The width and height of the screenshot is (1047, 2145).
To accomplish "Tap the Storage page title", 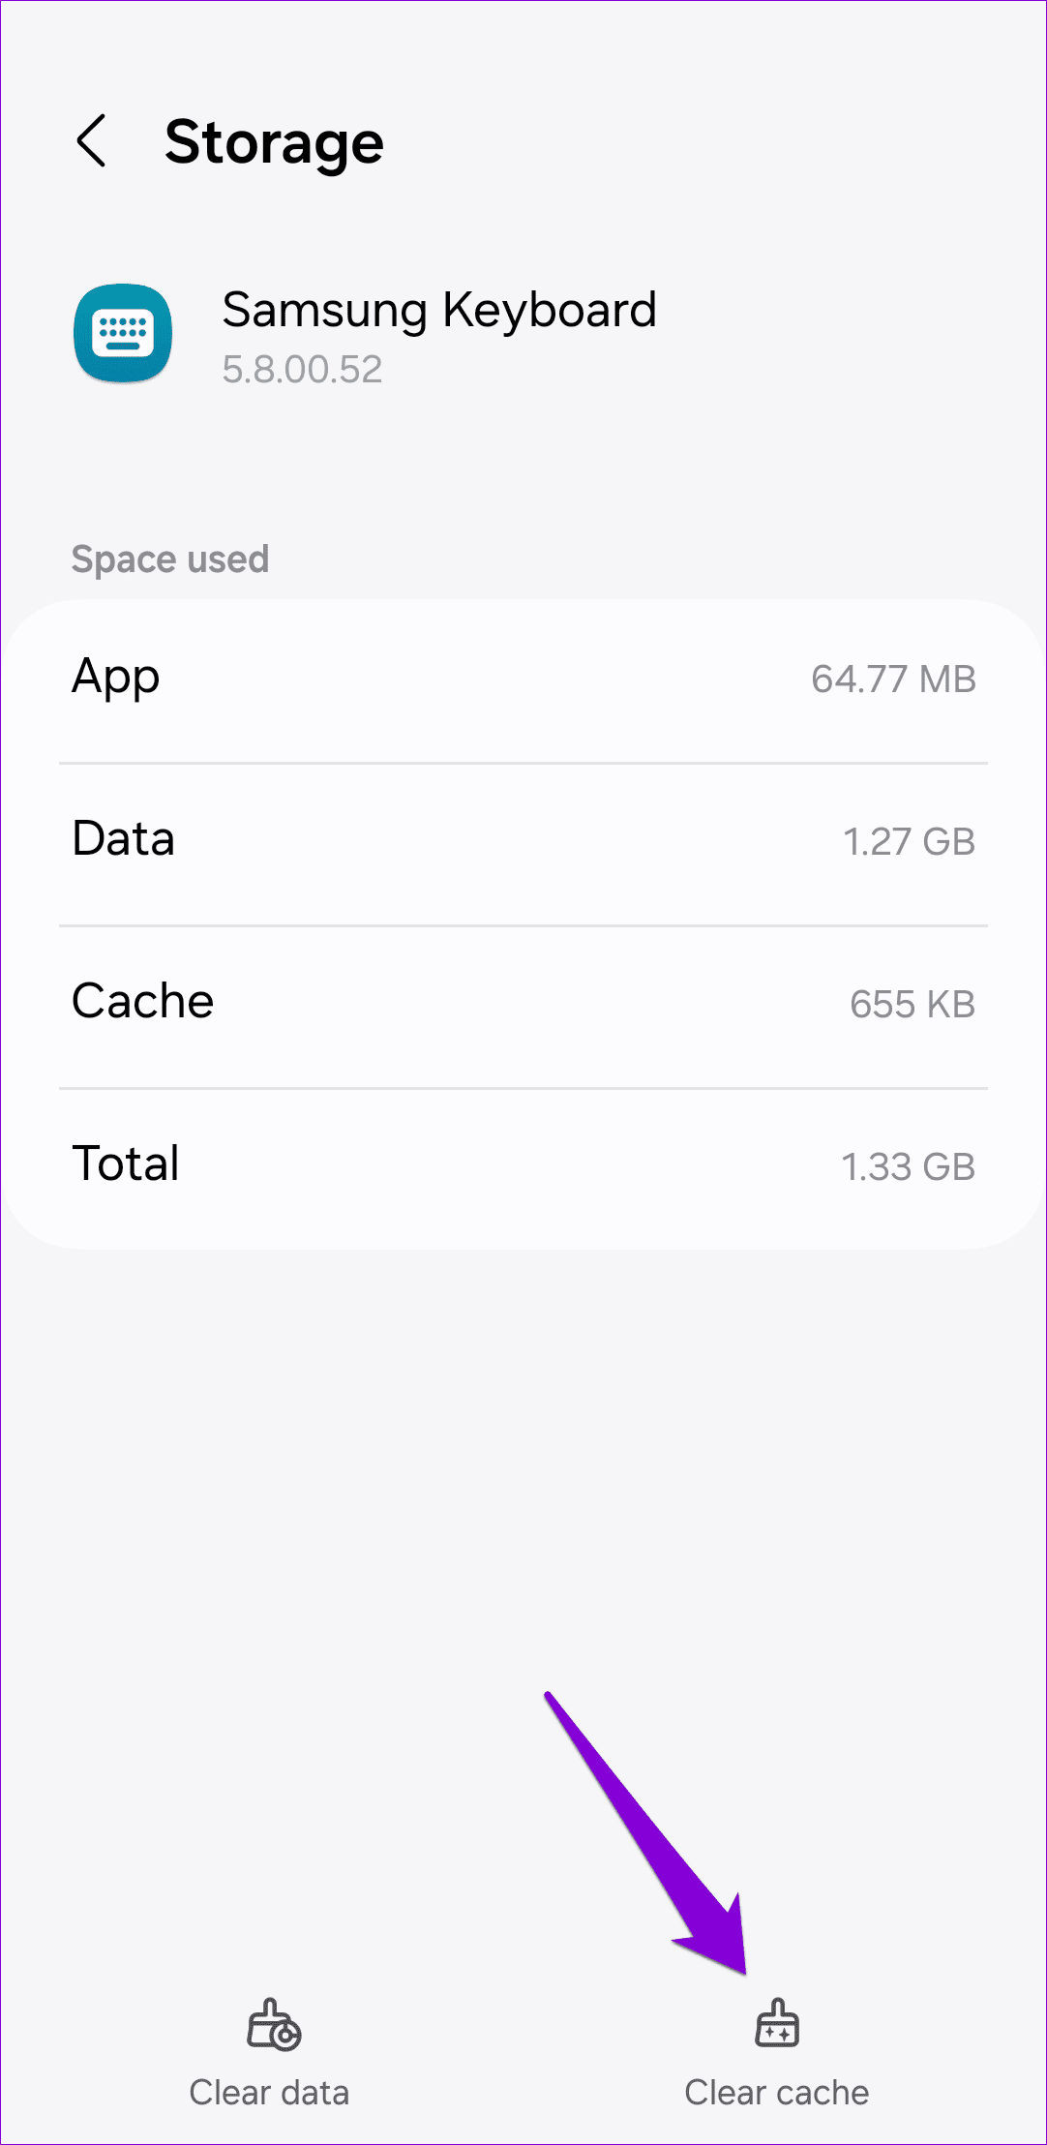I will pos(275,143).
